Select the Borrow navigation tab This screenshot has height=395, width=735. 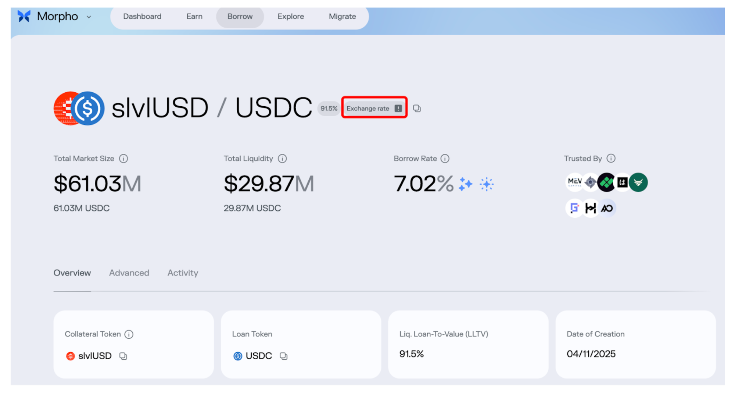click(x=240, y=17)
